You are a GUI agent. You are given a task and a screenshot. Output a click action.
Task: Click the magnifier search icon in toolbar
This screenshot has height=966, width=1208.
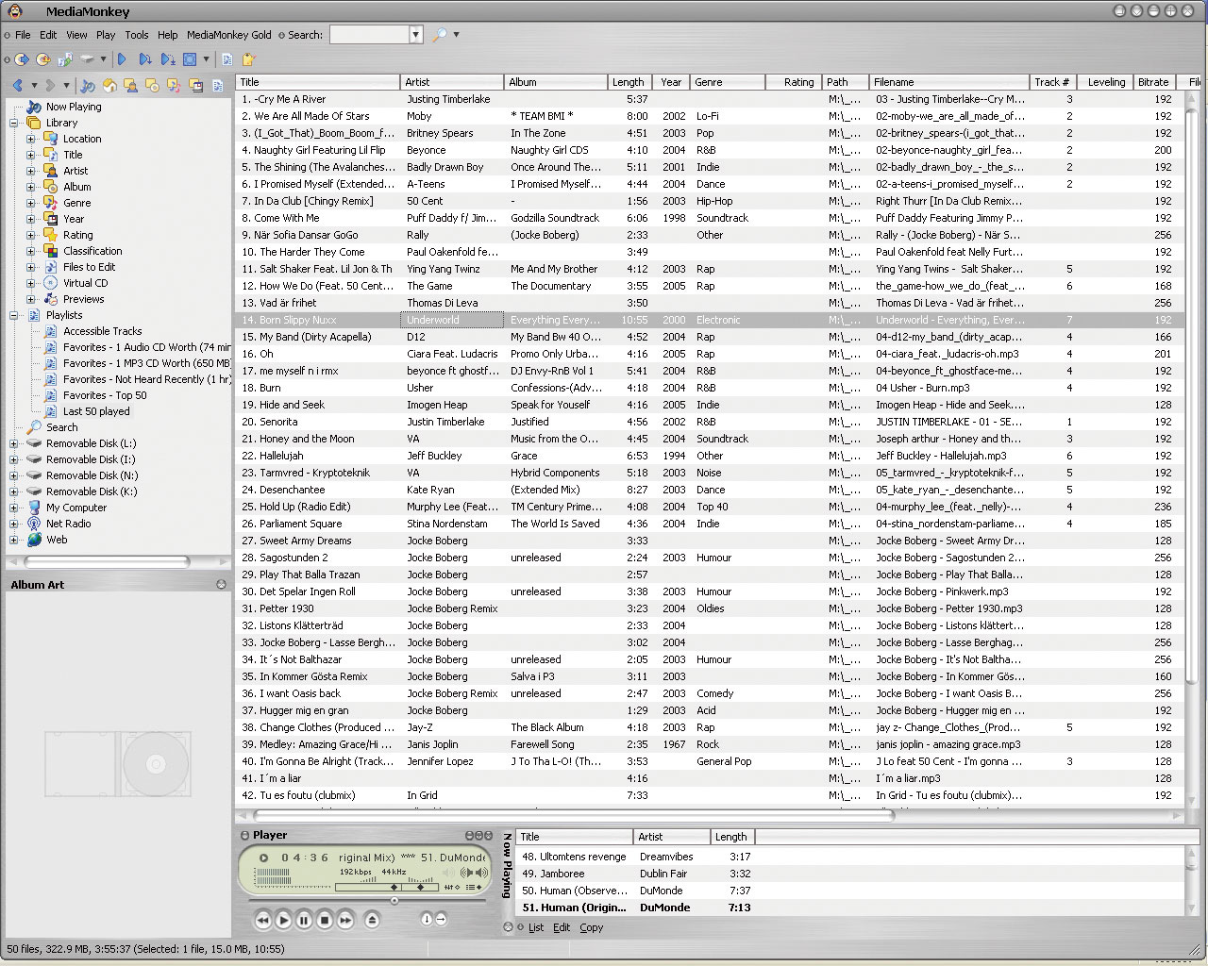[x=440, y=35]
